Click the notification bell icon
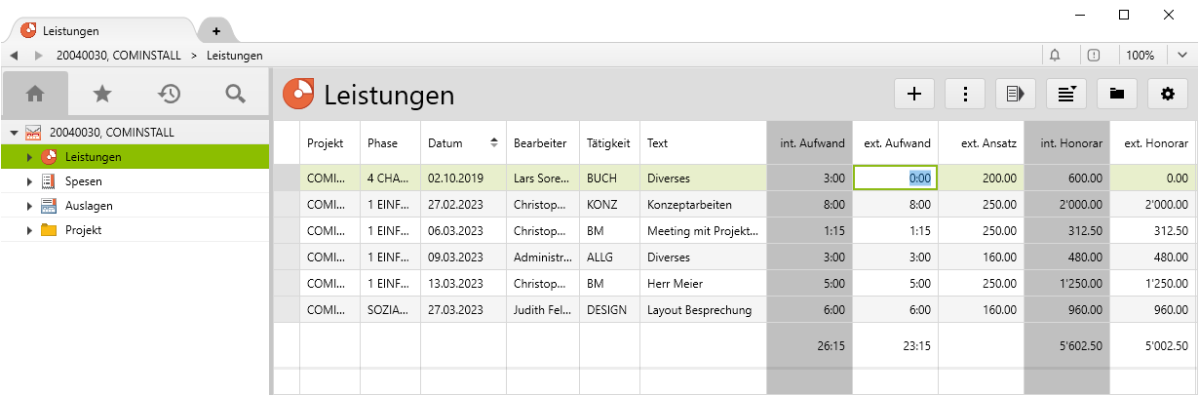 (x=1055, y=56)
